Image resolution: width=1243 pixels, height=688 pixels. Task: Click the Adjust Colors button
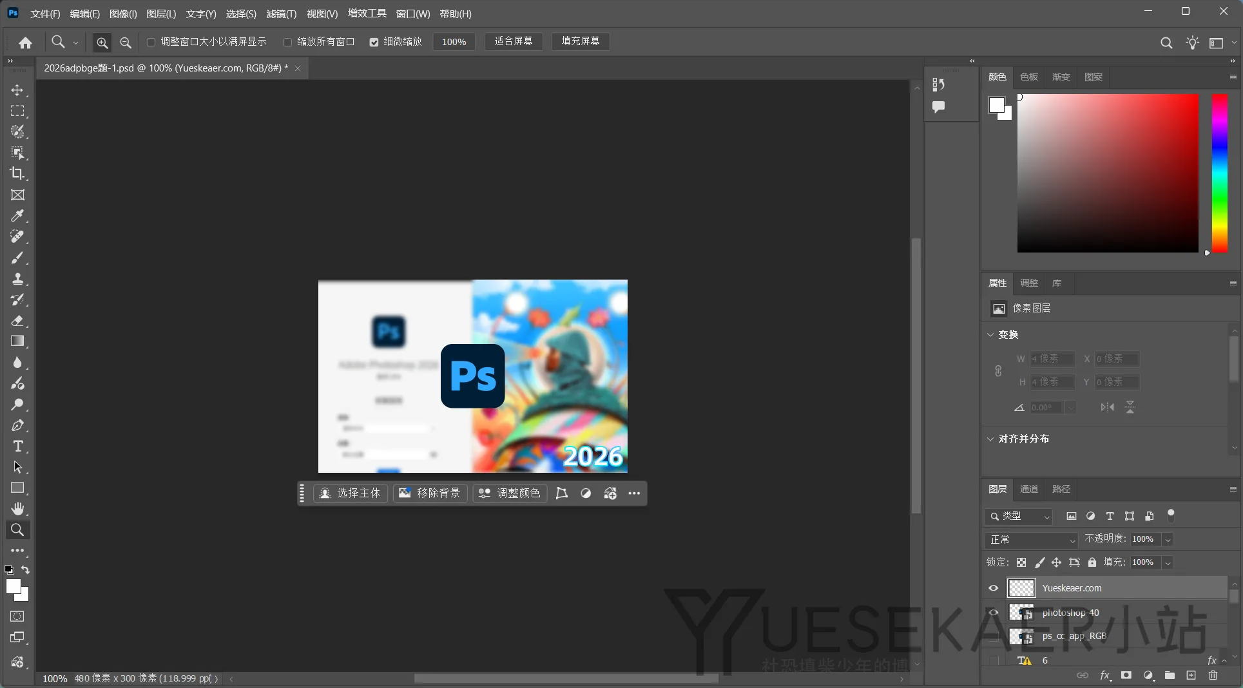pos(510,493)
